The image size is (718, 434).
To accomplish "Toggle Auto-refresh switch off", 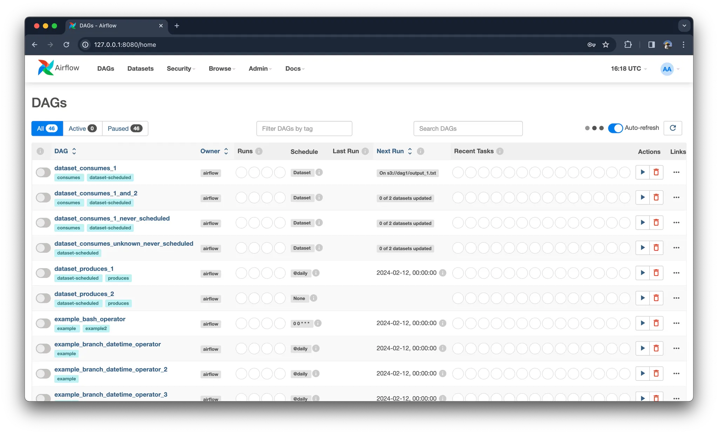I will coord(615,128).
